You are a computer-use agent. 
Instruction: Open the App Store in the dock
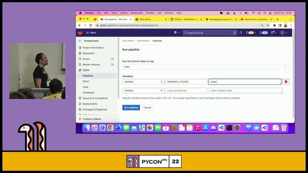(205, 128)
